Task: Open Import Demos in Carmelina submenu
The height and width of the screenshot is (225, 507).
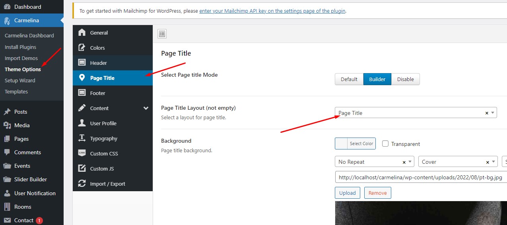Action: pos(21,58)
